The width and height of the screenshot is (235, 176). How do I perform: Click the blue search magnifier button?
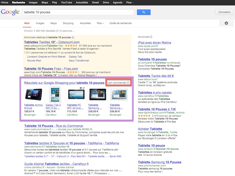tap(144, 12)
